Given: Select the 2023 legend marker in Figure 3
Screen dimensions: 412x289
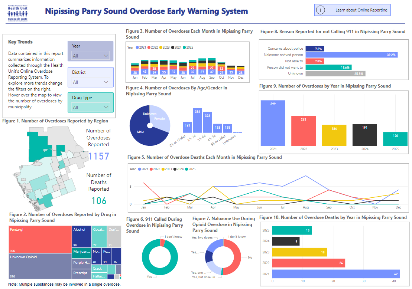Looking at the screenshot, I should coord(161,47).
